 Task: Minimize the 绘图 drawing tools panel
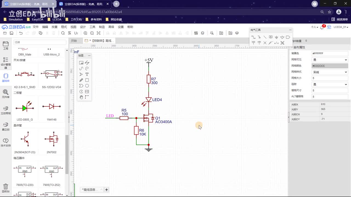[89, 56]
